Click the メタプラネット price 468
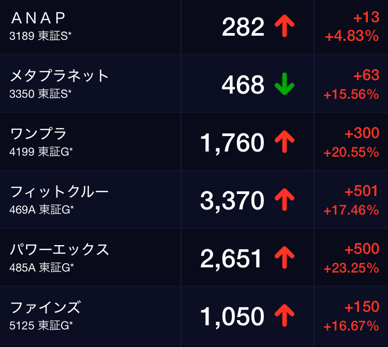This screenshot has width=388, height=347. 243,85
